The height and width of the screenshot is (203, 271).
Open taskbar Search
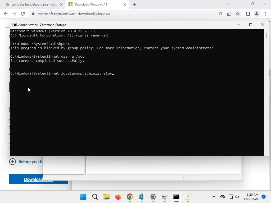click(95, 197)
